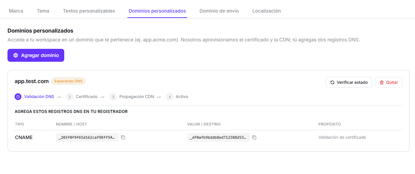Select the _df0afb9bddb8ed712388d53… destination value
This screenshot has width=415, height=174.
click(x=218, y=137)
